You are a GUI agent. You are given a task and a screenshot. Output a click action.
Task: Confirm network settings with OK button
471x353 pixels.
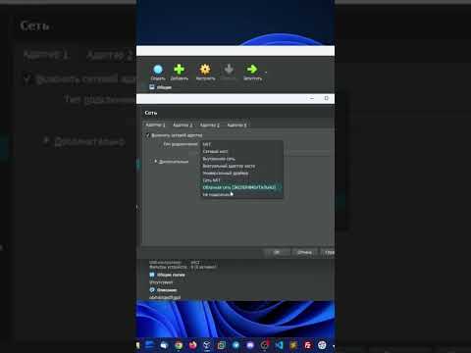click(x=277, y=252)
